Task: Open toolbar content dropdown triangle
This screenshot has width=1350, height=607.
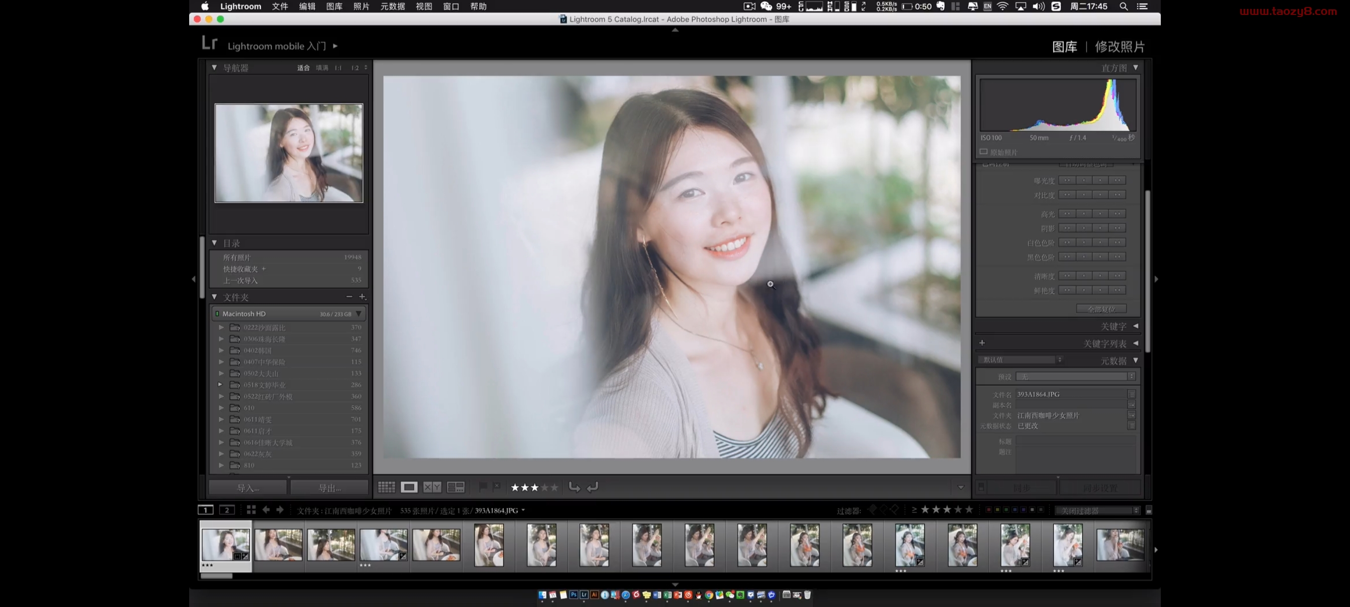Action: tap(961, 487)
